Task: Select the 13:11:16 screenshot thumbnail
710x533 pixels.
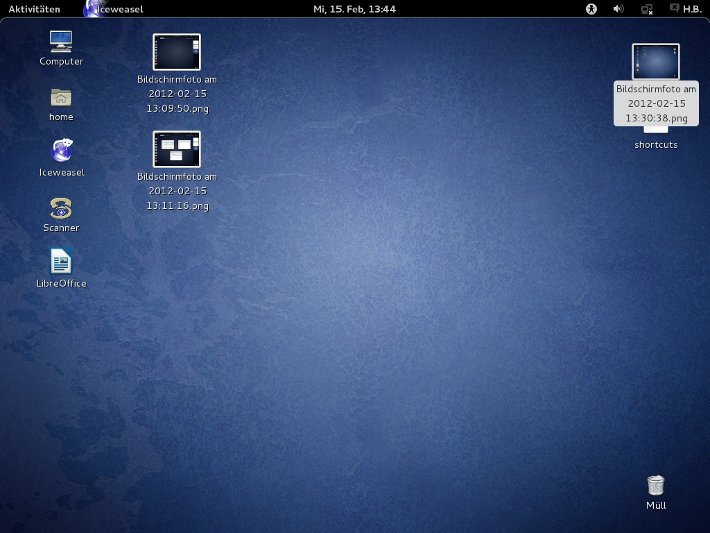Action: coord(177,149)
